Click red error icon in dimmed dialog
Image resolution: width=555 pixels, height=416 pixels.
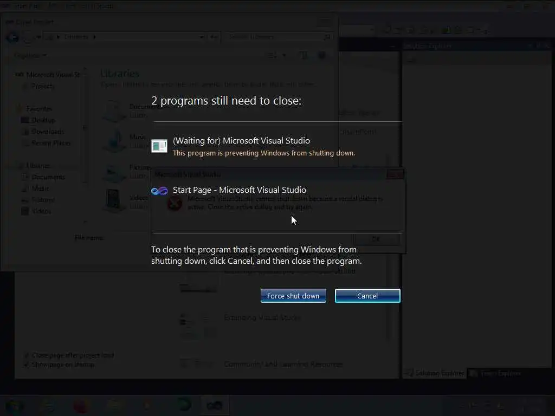click(x=175, y=204)
